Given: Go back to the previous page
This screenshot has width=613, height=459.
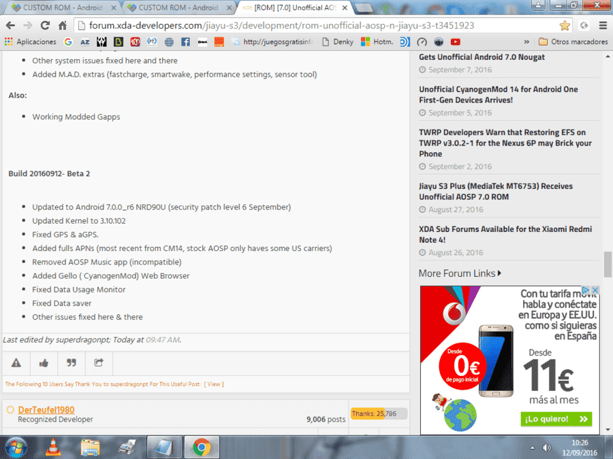Looking at the screenshot, I should pyautogui.click(x=10, y=26).
